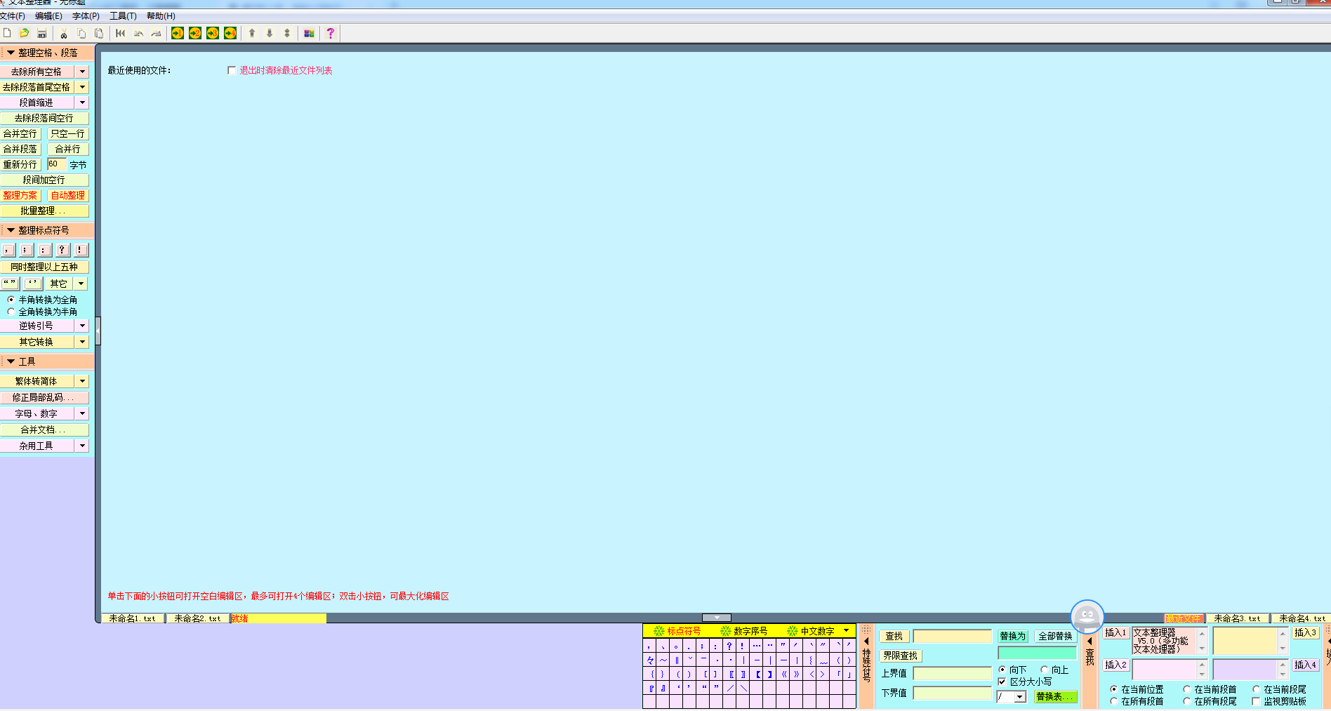Open the 工具(T) menu
This screenshot has height=711, width=1331.
(x=123, y=16)
